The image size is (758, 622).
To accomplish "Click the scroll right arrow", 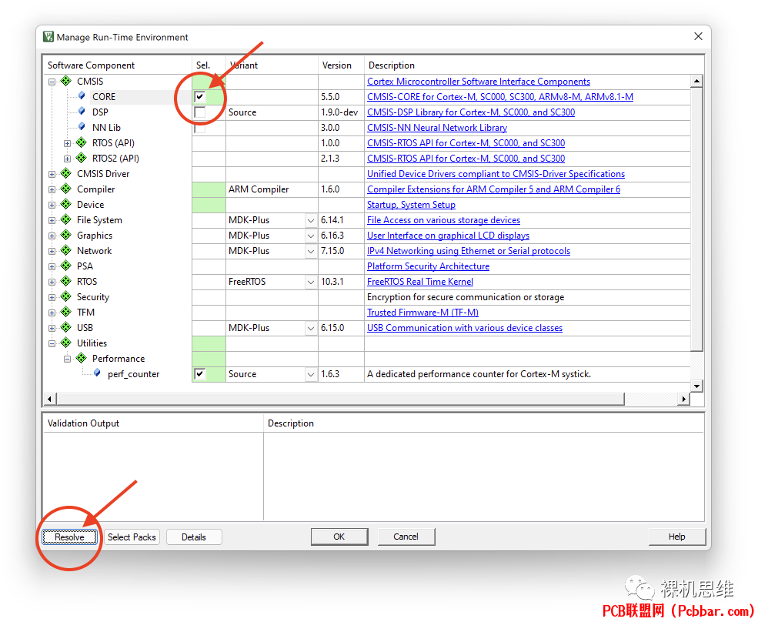I will [x=683, y=399].
